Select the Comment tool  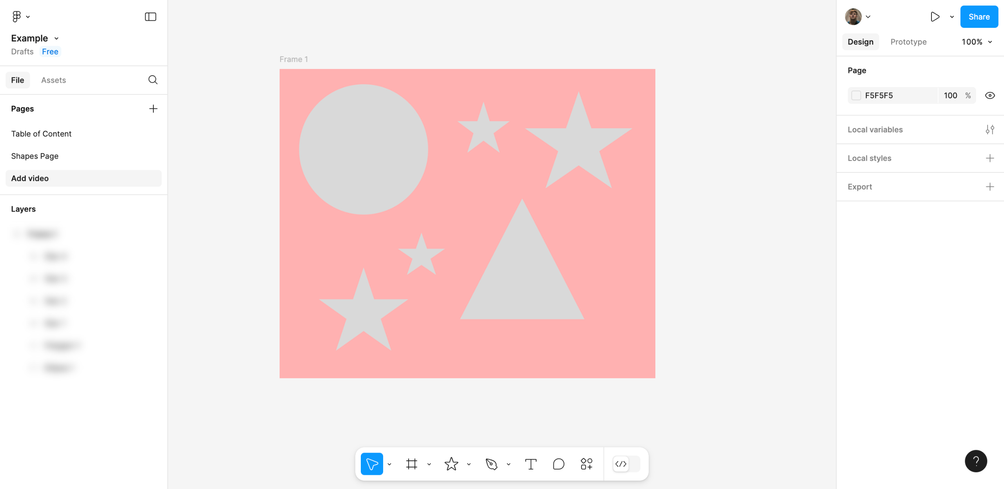558,464
